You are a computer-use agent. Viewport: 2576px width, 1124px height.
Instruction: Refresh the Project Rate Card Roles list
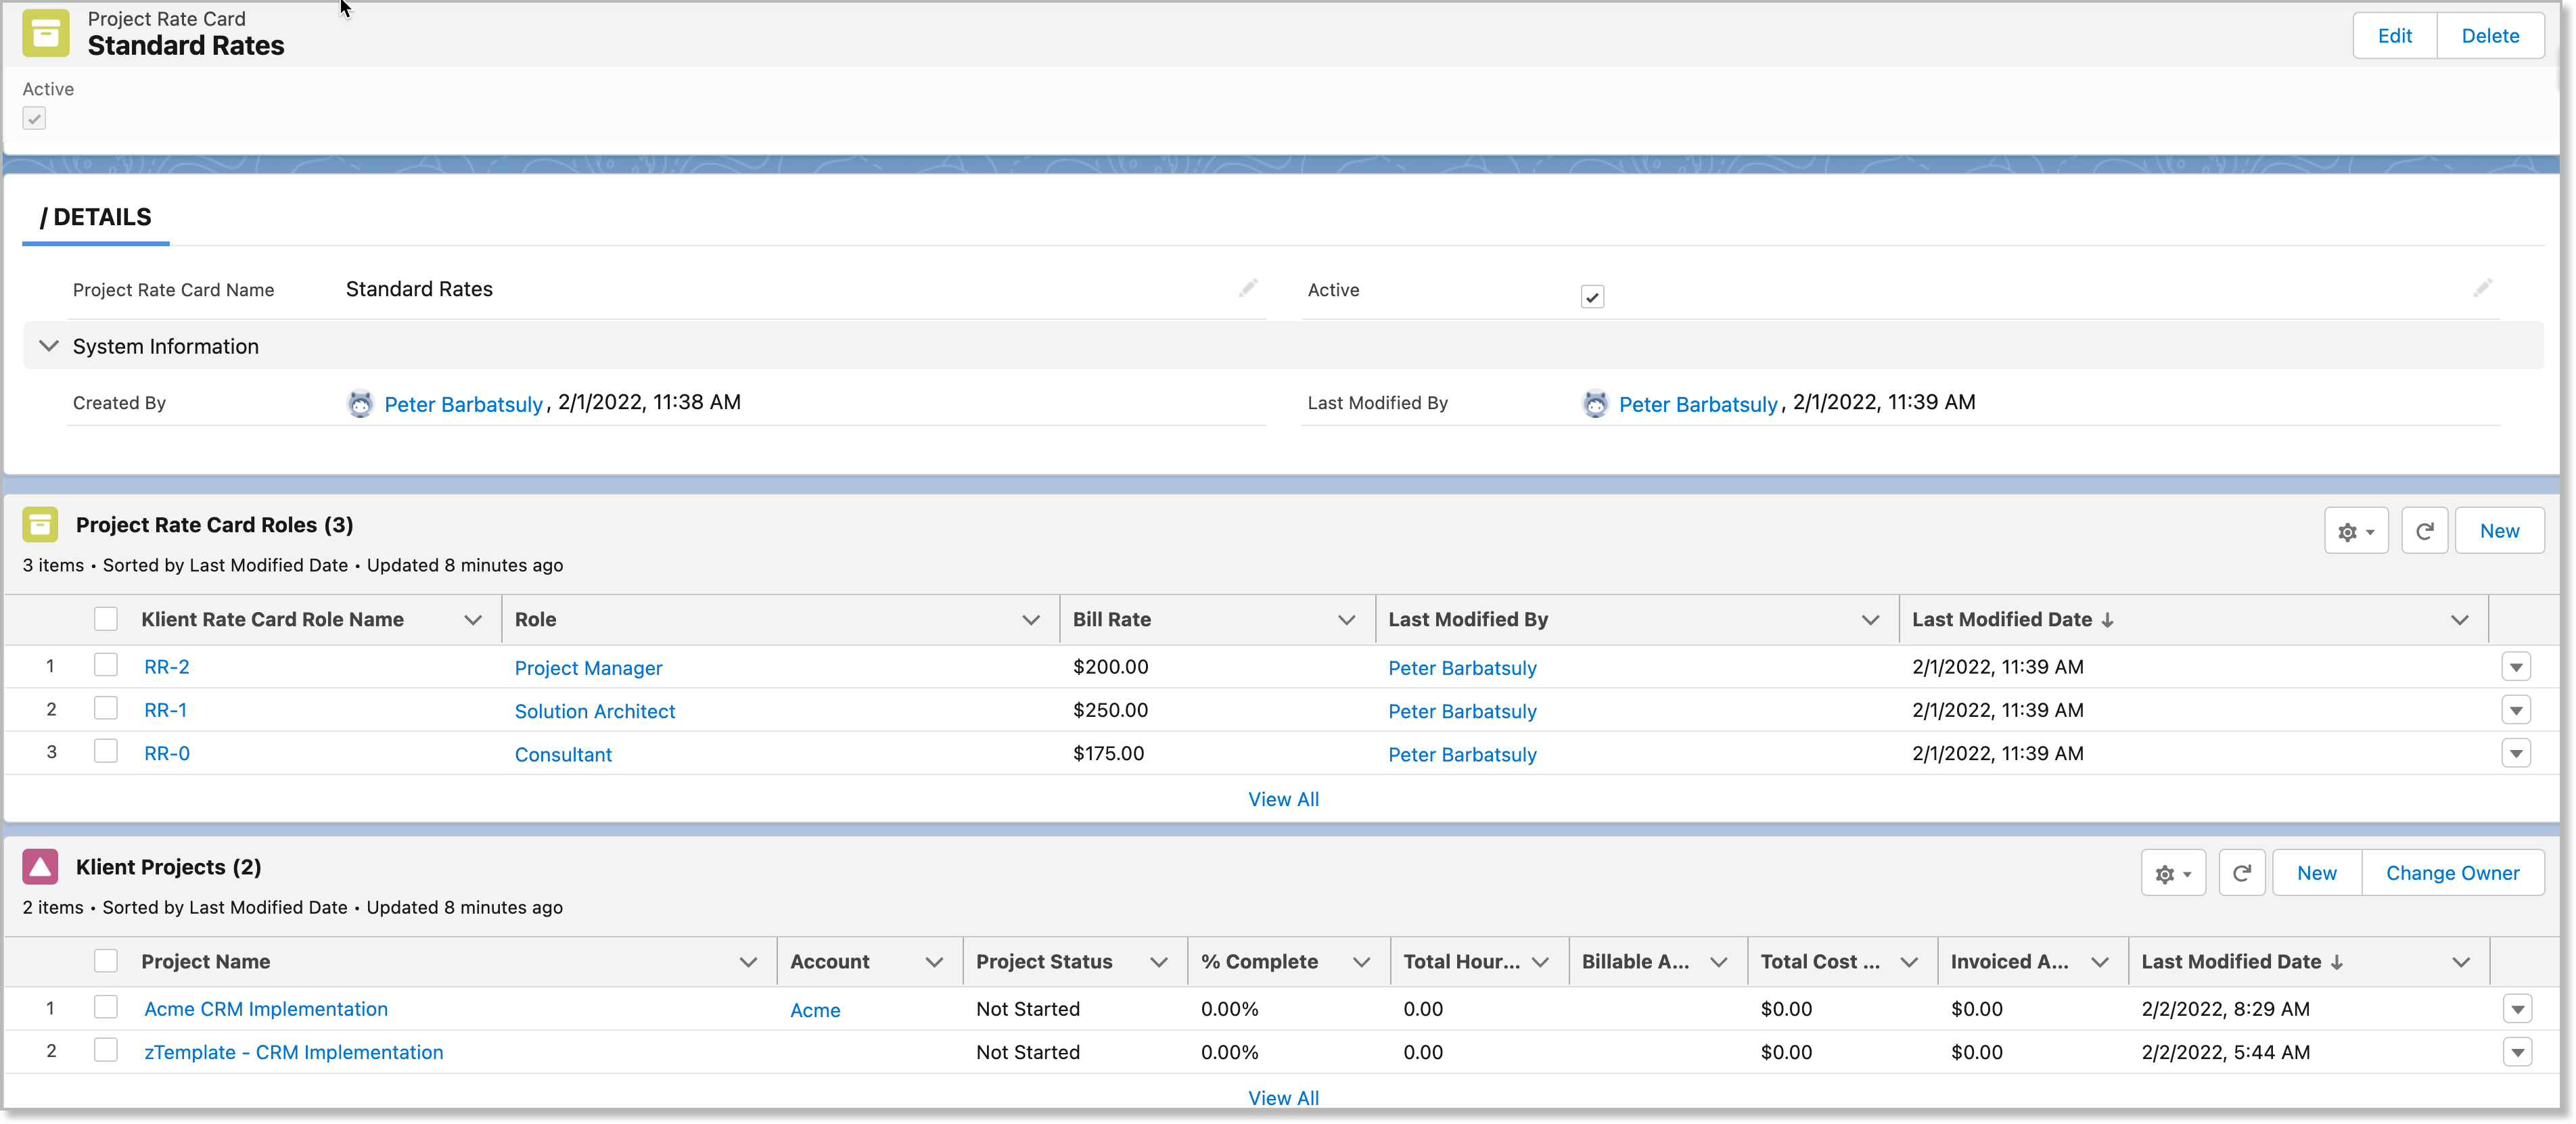[x=2424, y=531]
